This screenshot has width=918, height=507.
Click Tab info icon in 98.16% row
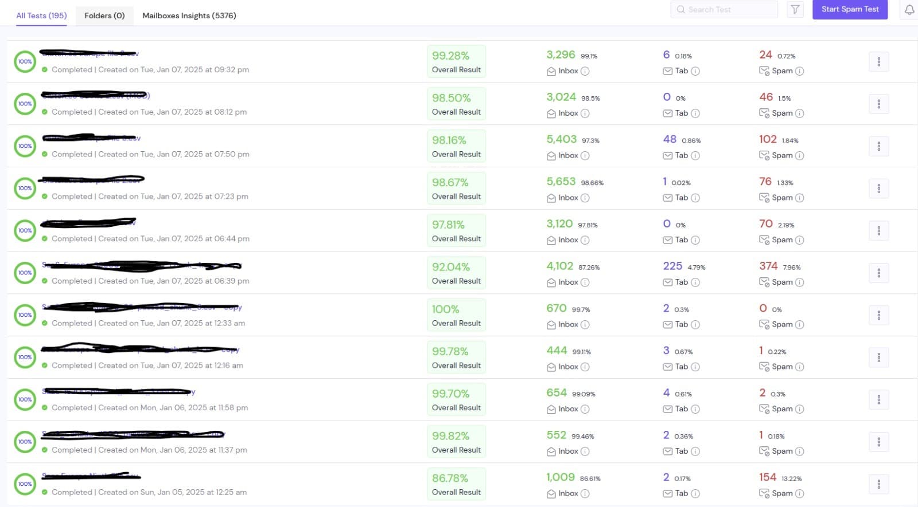tap(695, 156)
